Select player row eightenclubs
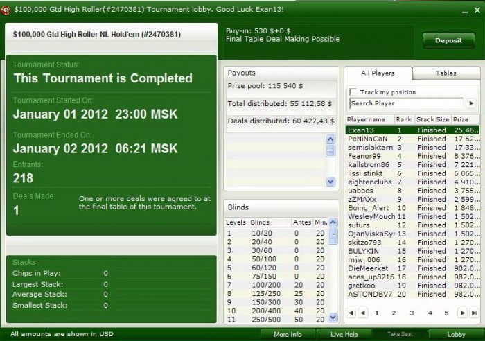Screen dimensions: 485x341 pos(412,182)
